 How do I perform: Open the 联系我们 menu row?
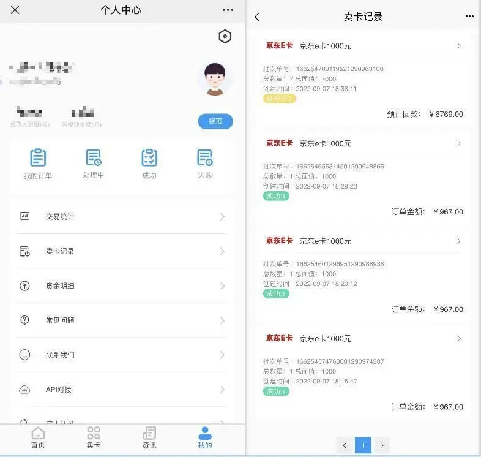click(121, 355)
